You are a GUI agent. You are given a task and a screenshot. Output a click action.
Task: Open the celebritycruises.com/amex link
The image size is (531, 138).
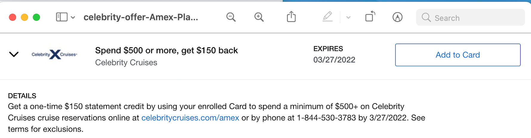(190, 118)
